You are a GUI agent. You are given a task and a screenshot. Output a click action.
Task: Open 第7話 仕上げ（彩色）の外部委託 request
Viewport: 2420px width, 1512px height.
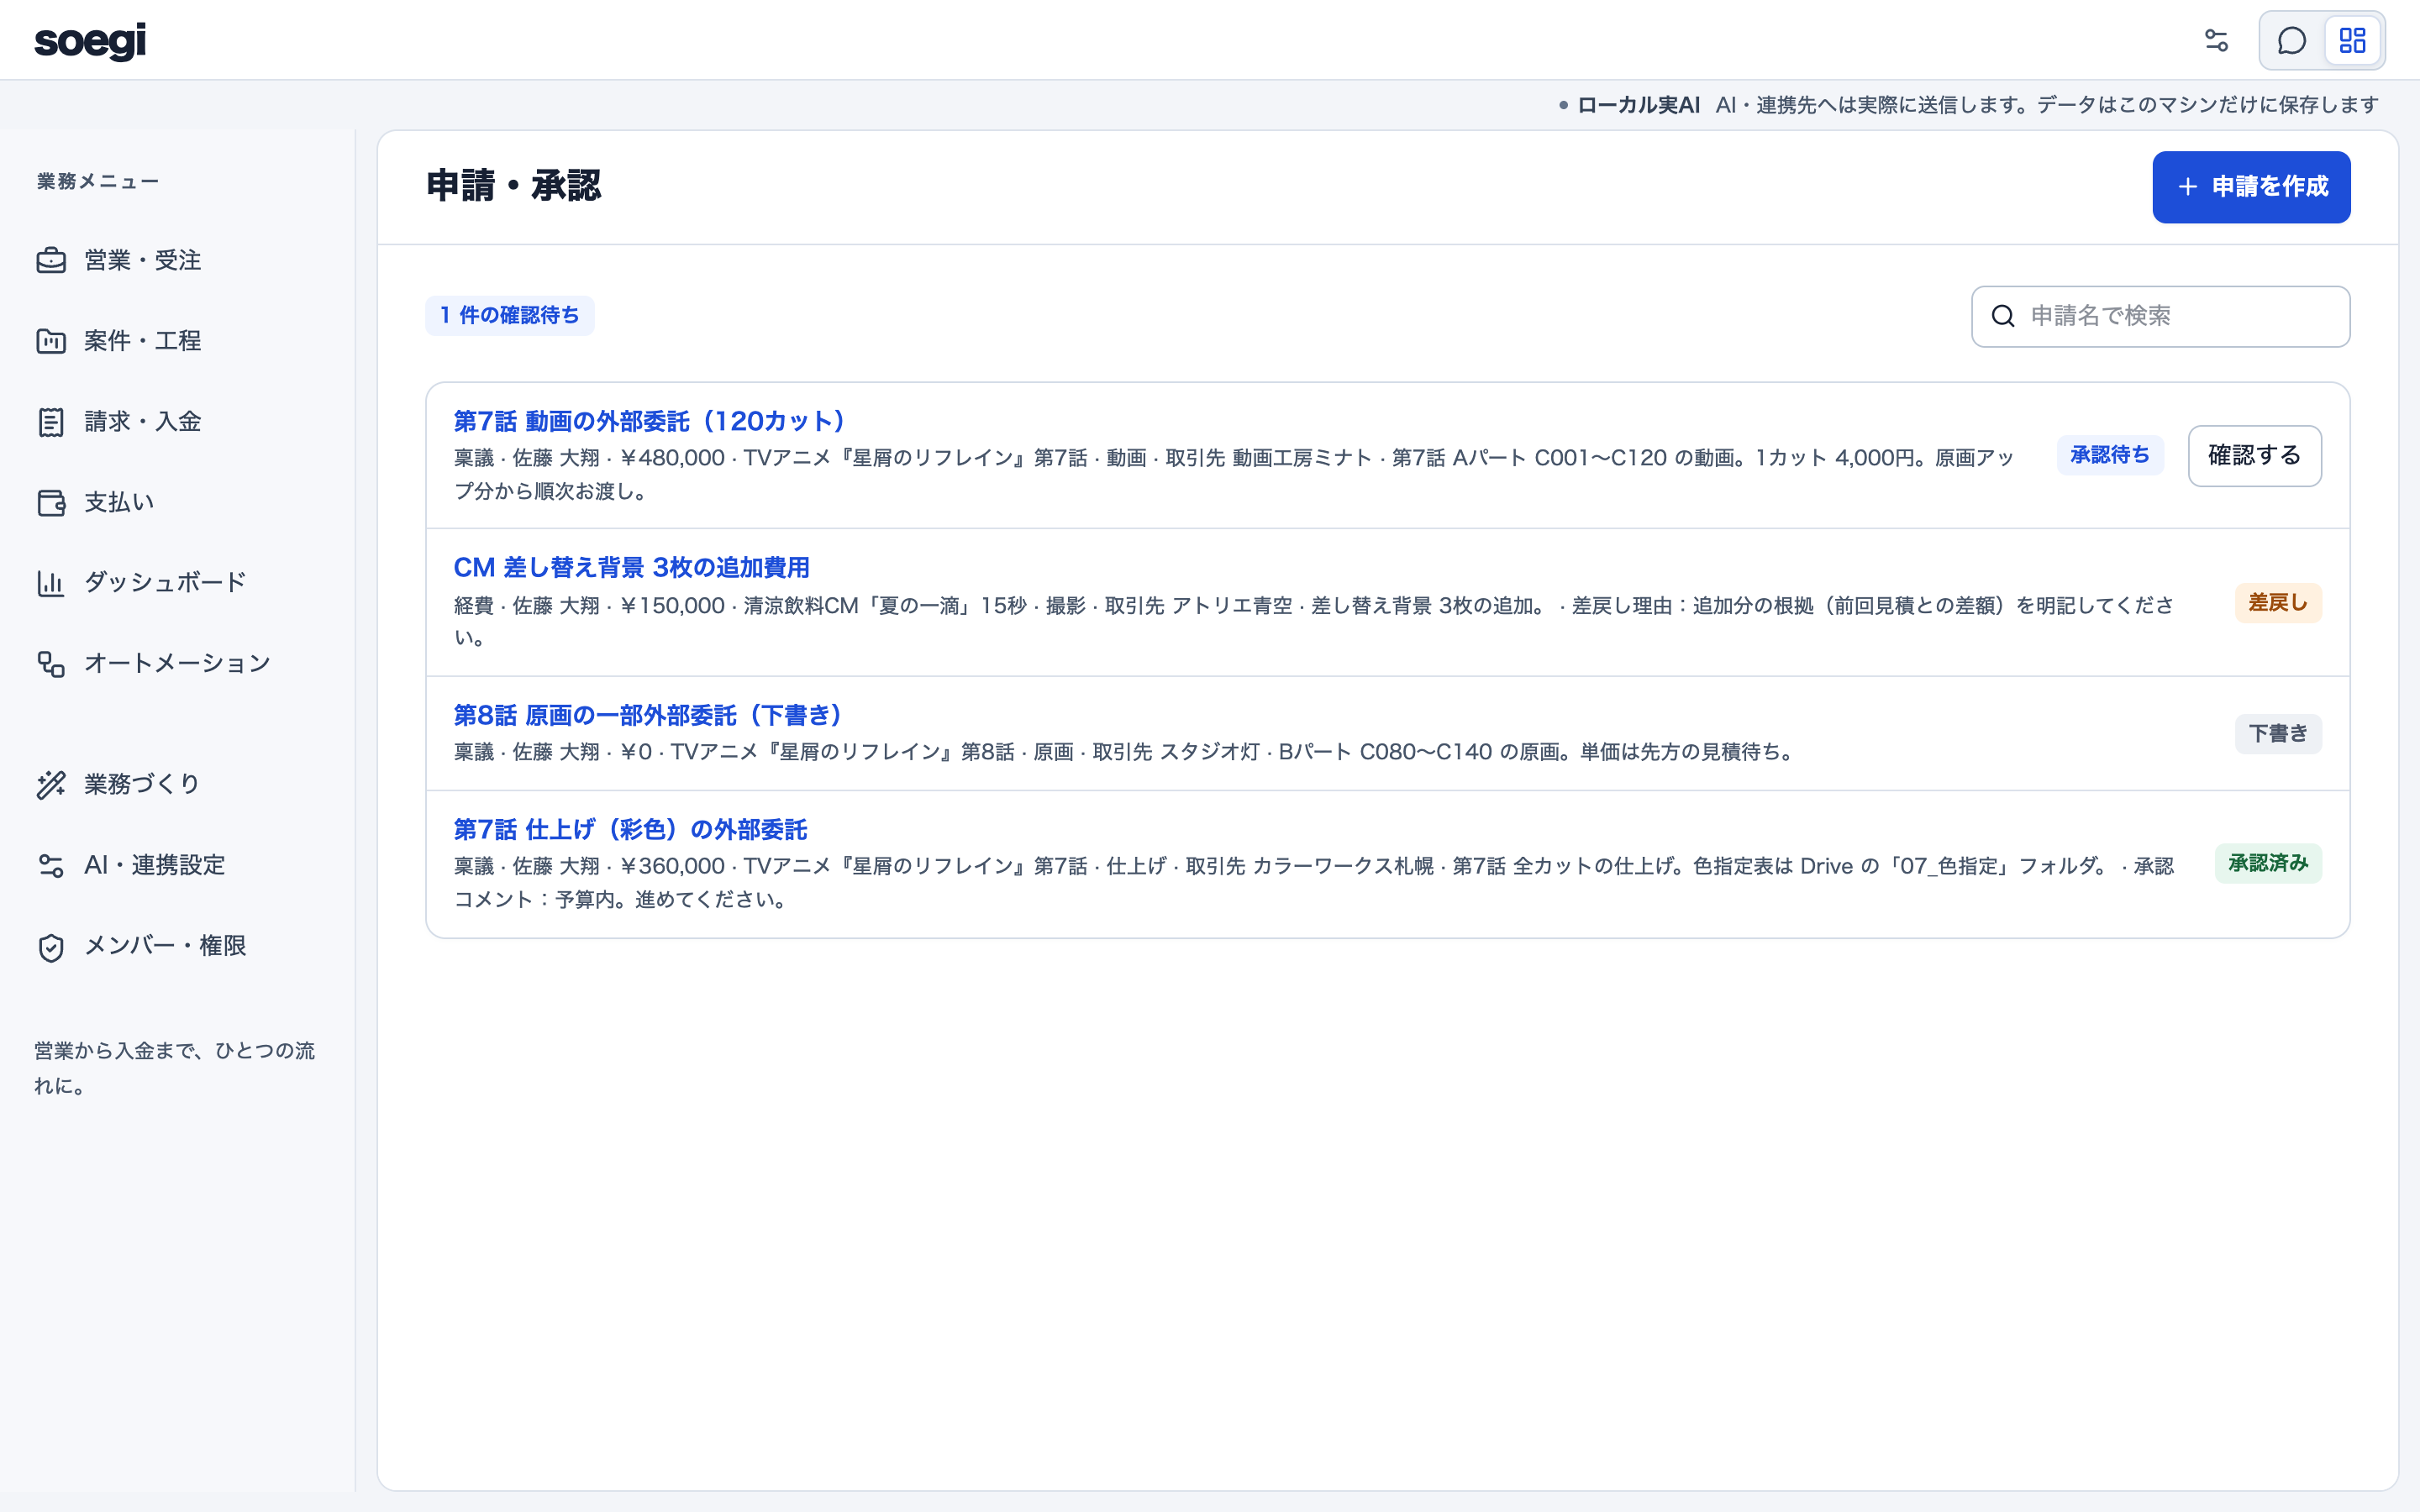[x=630, y=829]
